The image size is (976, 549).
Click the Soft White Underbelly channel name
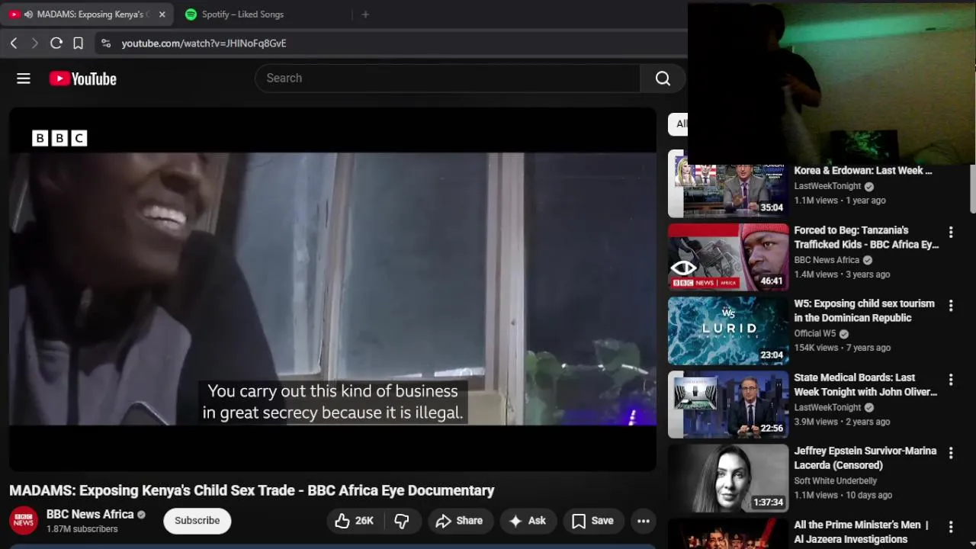click(x=835, y=481)
